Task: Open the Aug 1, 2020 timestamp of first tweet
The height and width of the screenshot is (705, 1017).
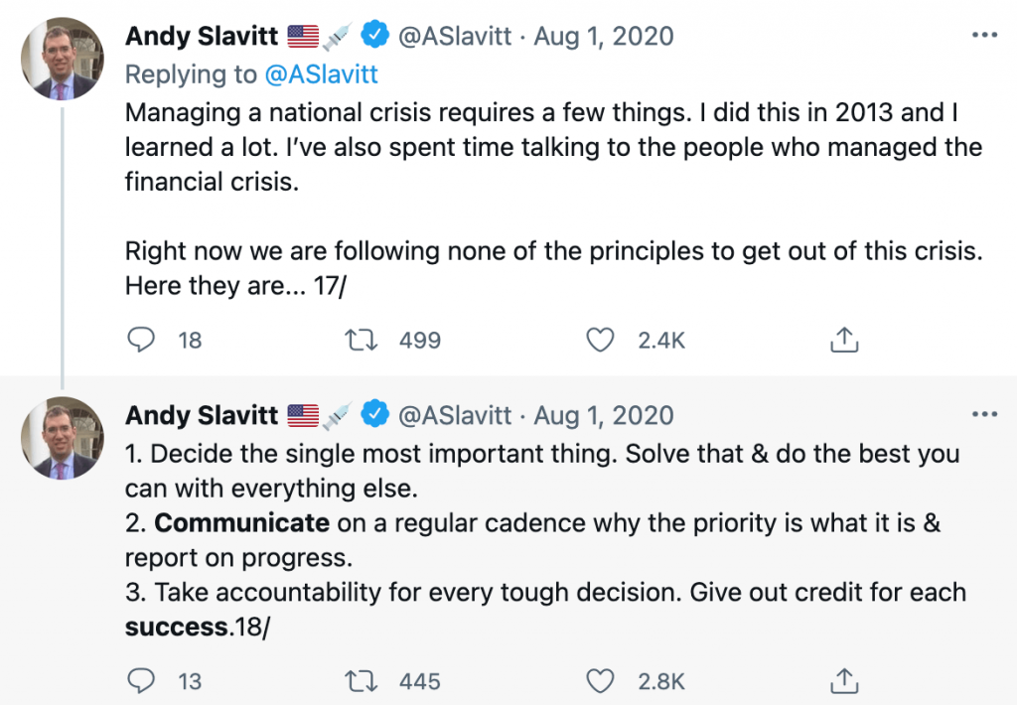Action: click(604, 37)
